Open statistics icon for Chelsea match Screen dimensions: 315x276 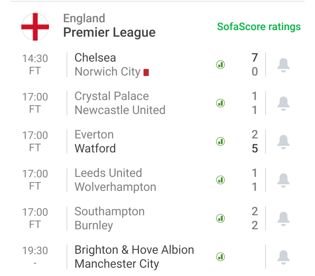tap(220, 65)
